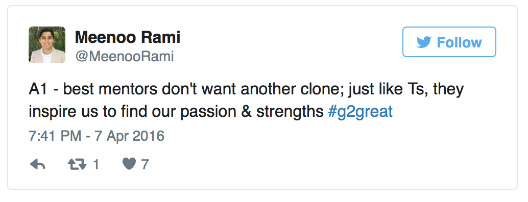The width and height of the screenshot is (528, 202).
Task: Click the "7 Apr 2016" date text
Action: point(129,136)
